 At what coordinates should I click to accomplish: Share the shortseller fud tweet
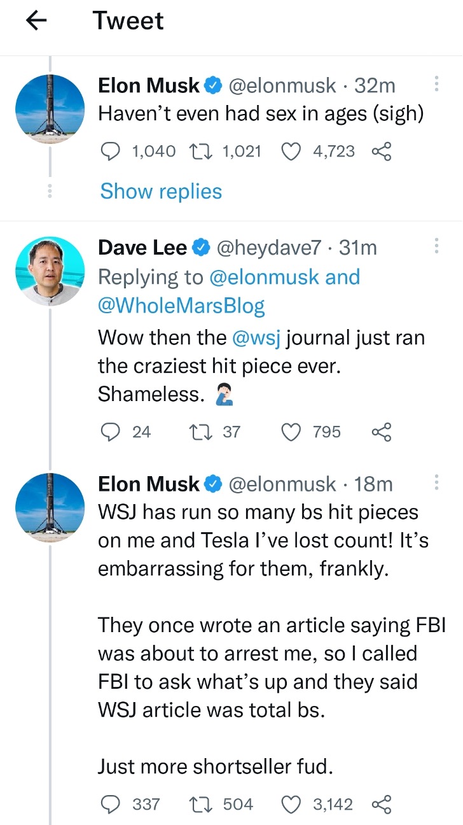click(x=381, y=805)
